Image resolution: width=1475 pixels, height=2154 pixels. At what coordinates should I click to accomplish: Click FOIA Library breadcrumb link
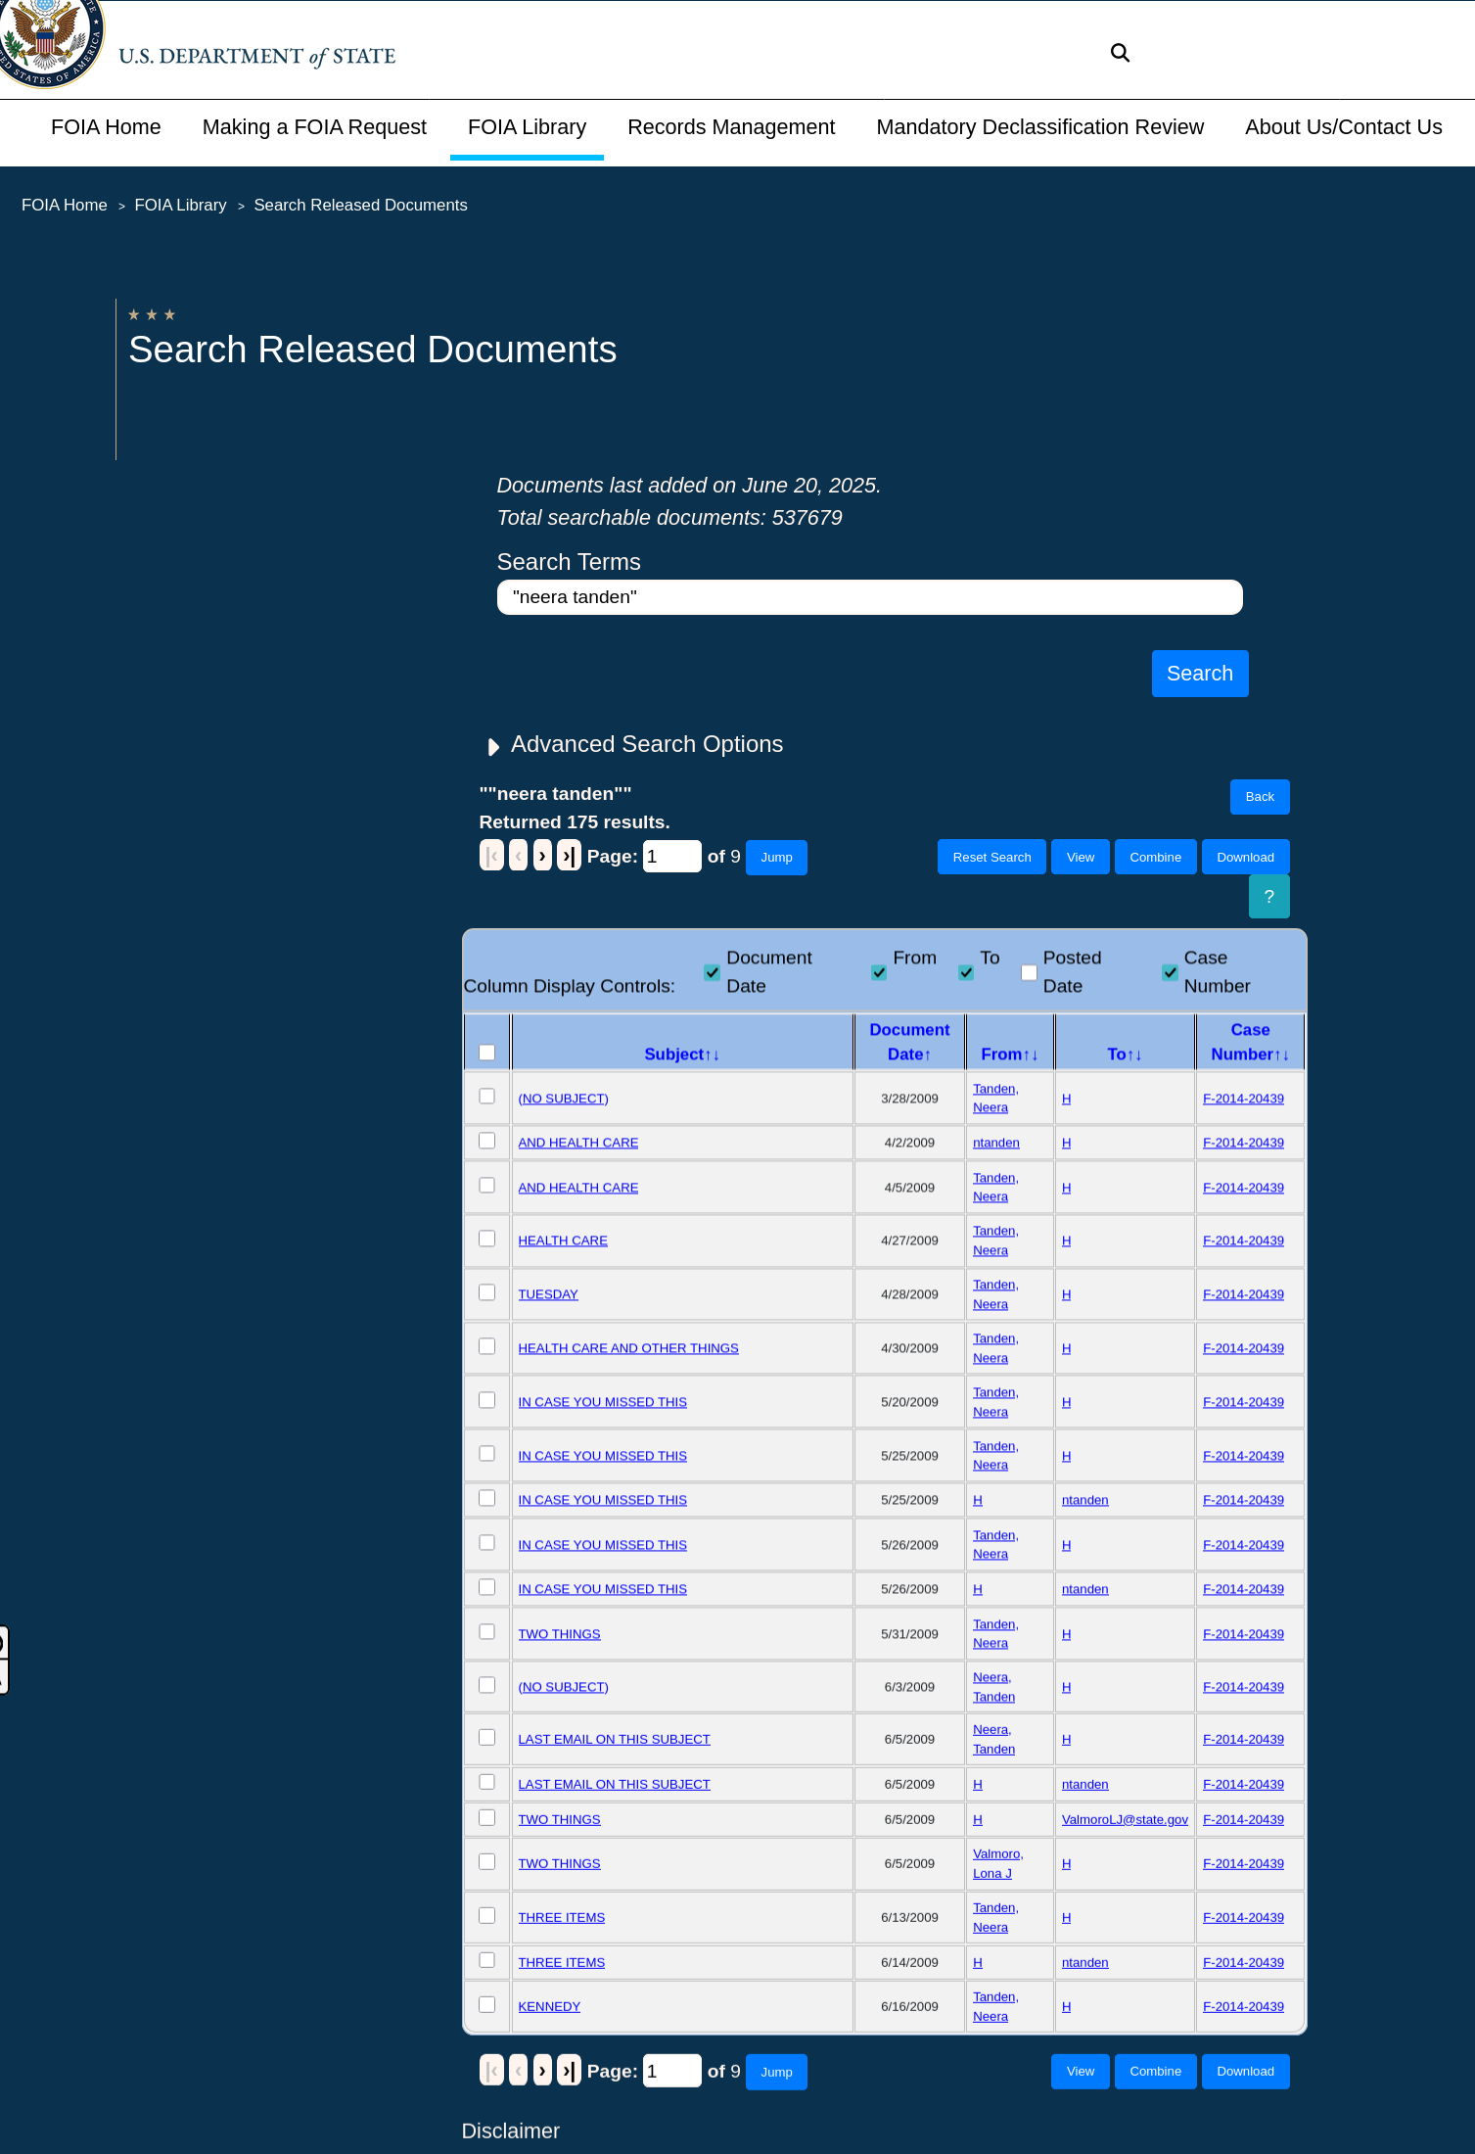[x=180, y=205]
